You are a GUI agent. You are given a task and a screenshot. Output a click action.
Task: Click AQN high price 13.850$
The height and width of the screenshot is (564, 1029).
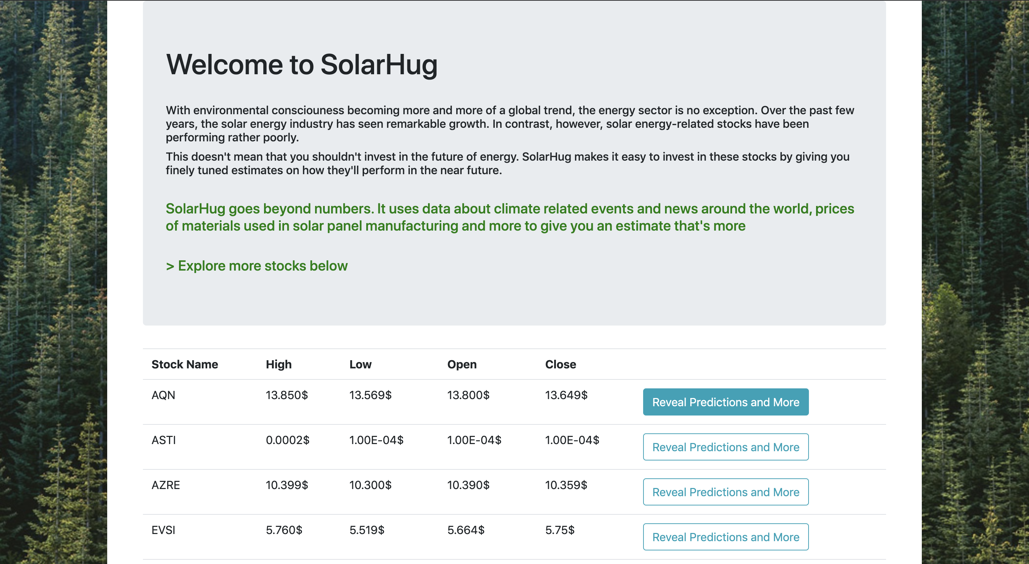pyautogui.click(x=287, y=395)
